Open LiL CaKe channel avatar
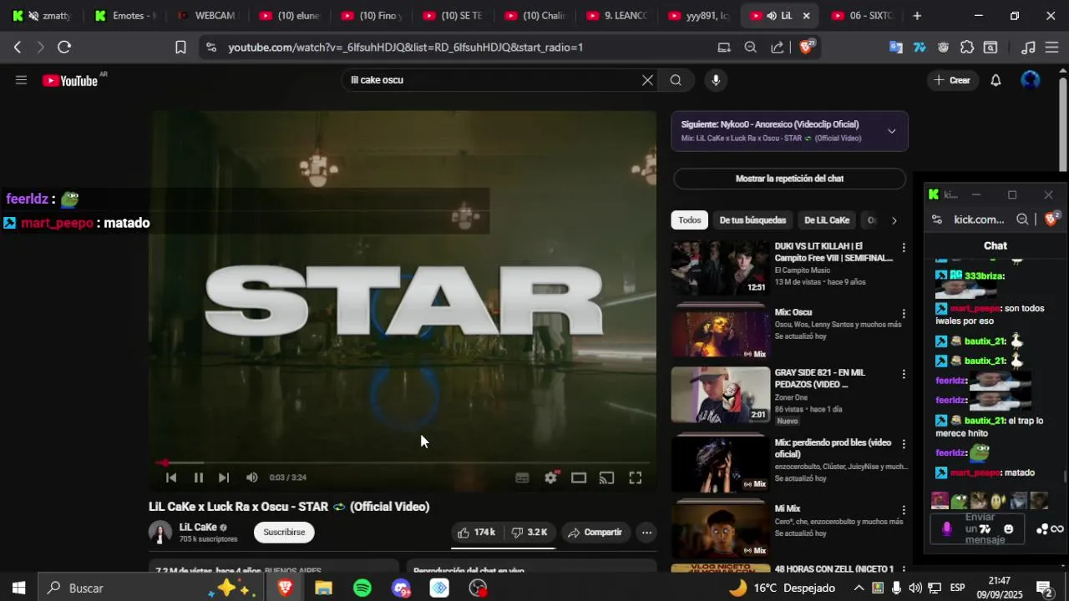 (x=160, y=533)
